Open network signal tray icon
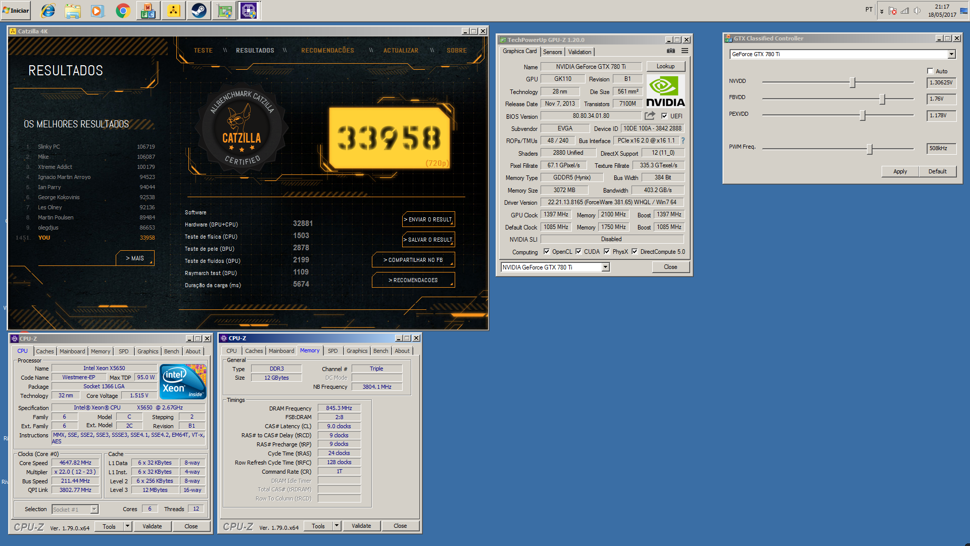 [905, 11]
